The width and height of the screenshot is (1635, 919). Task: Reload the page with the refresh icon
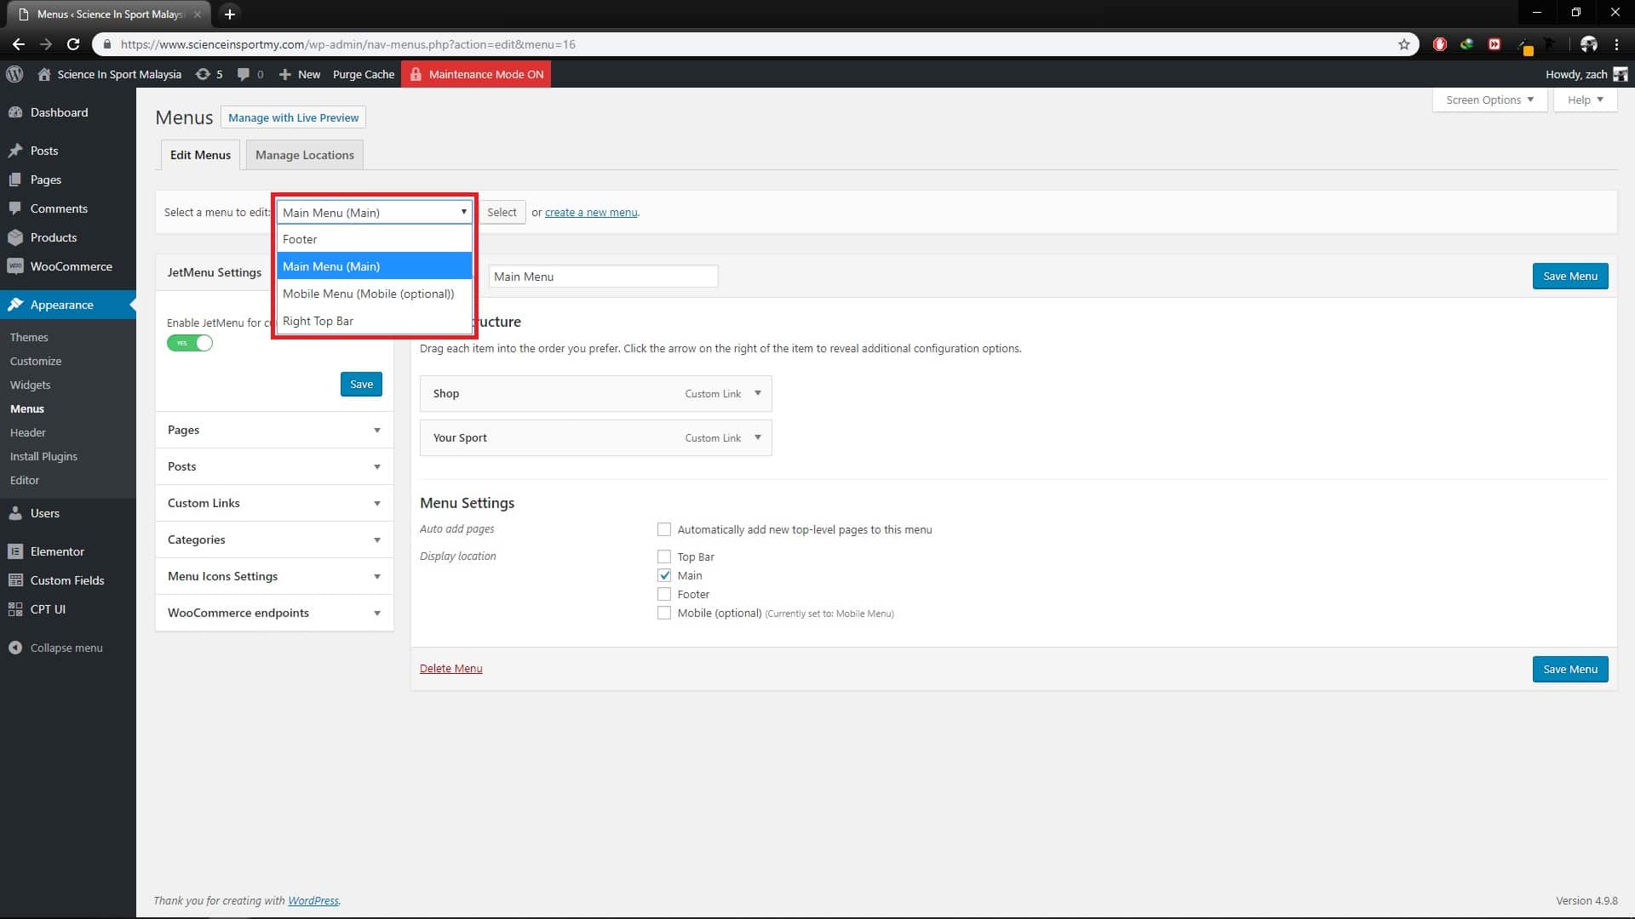[73, 44]
